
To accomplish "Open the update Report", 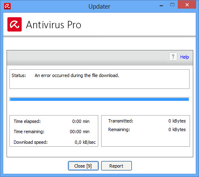I will click(116, 166).
